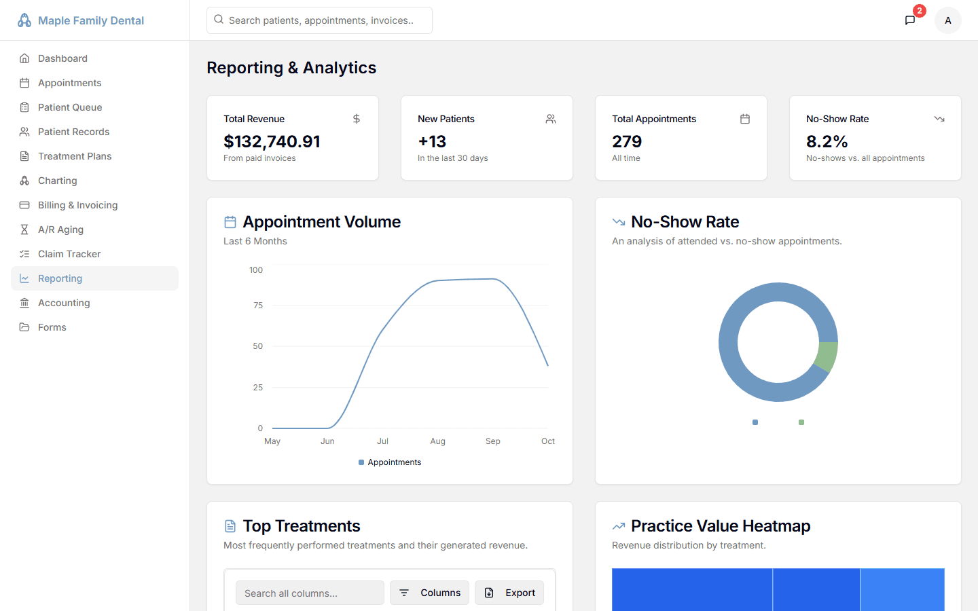Click the people icon on New Patients card
Screen dimensions: 978x611
(x=551, y=119)
